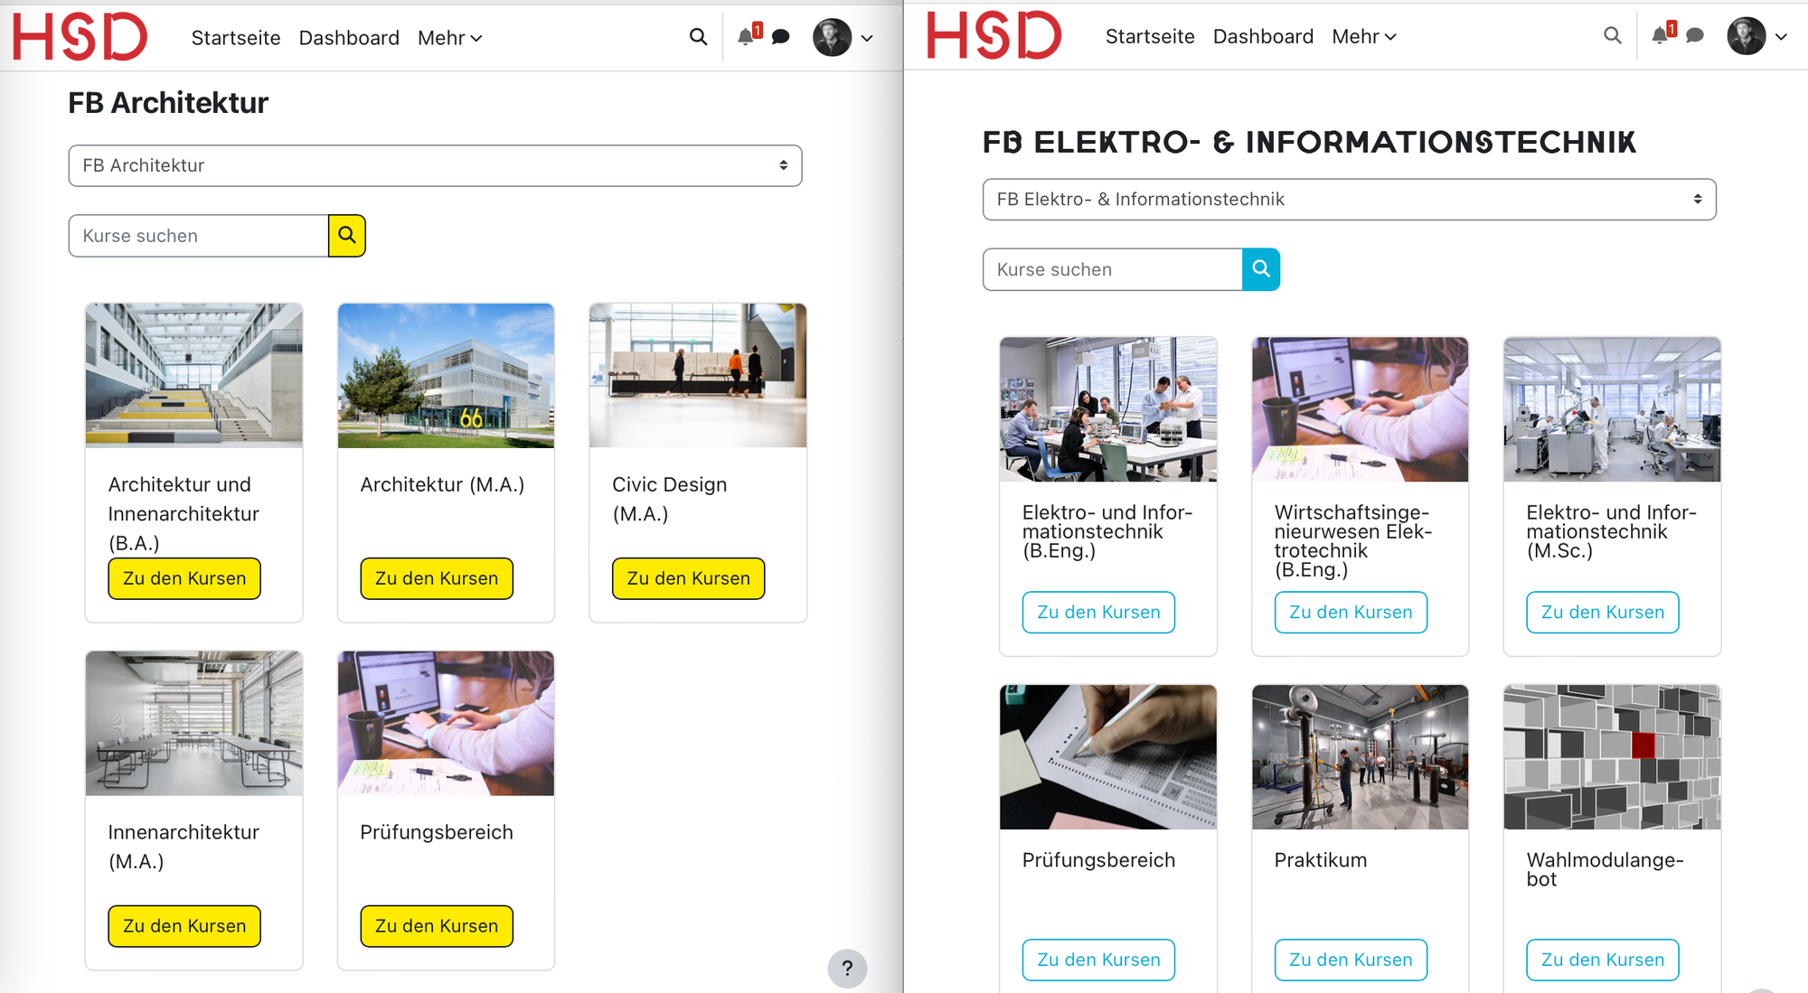Expand the FB Elektro- & Informationstechnik category selector
The width and height of the screenshot is (1808, 993).
point(1349,199)
